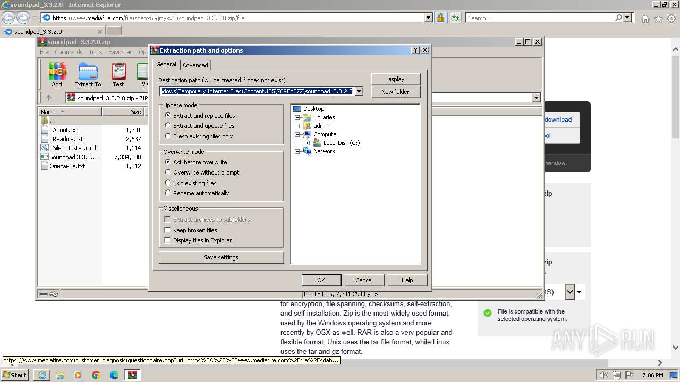
Task: Open Edge from the taskbar
Action: click(x=114, y=375)
